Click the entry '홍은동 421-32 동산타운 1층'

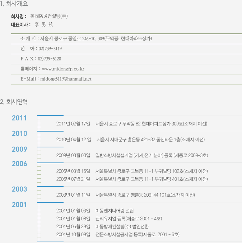pyautogui.click(x=151, y=139)
